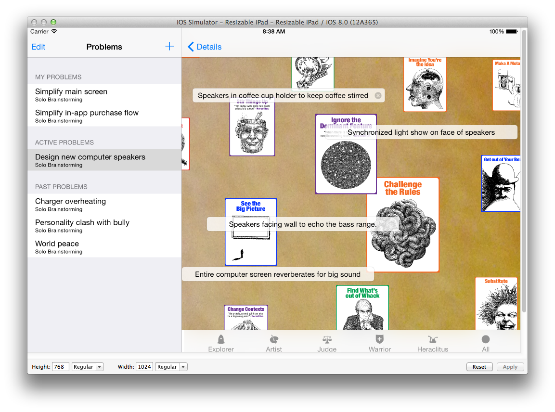Switch to the Heraclitus tab
This screenshot has height=412, width=555.
(x=433, y=343)
